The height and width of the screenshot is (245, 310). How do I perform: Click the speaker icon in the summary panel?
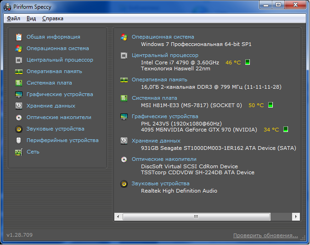(x=124, y=184)
